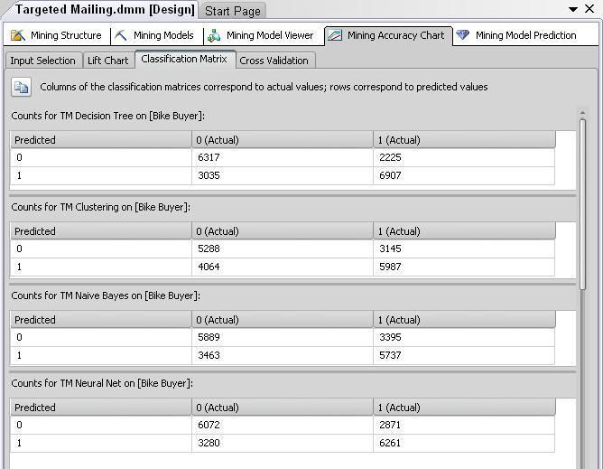603x469 pixels.
Task: Click the vertical scrollbar thumb
Action: tap(582, 204)
